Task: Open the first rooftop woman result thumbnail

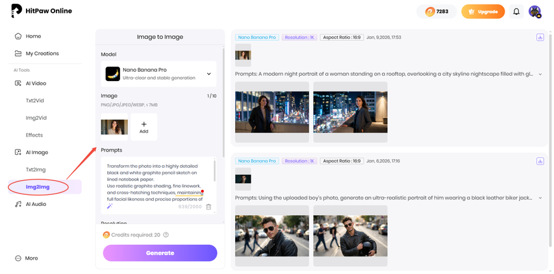Action: coord(271,111)
